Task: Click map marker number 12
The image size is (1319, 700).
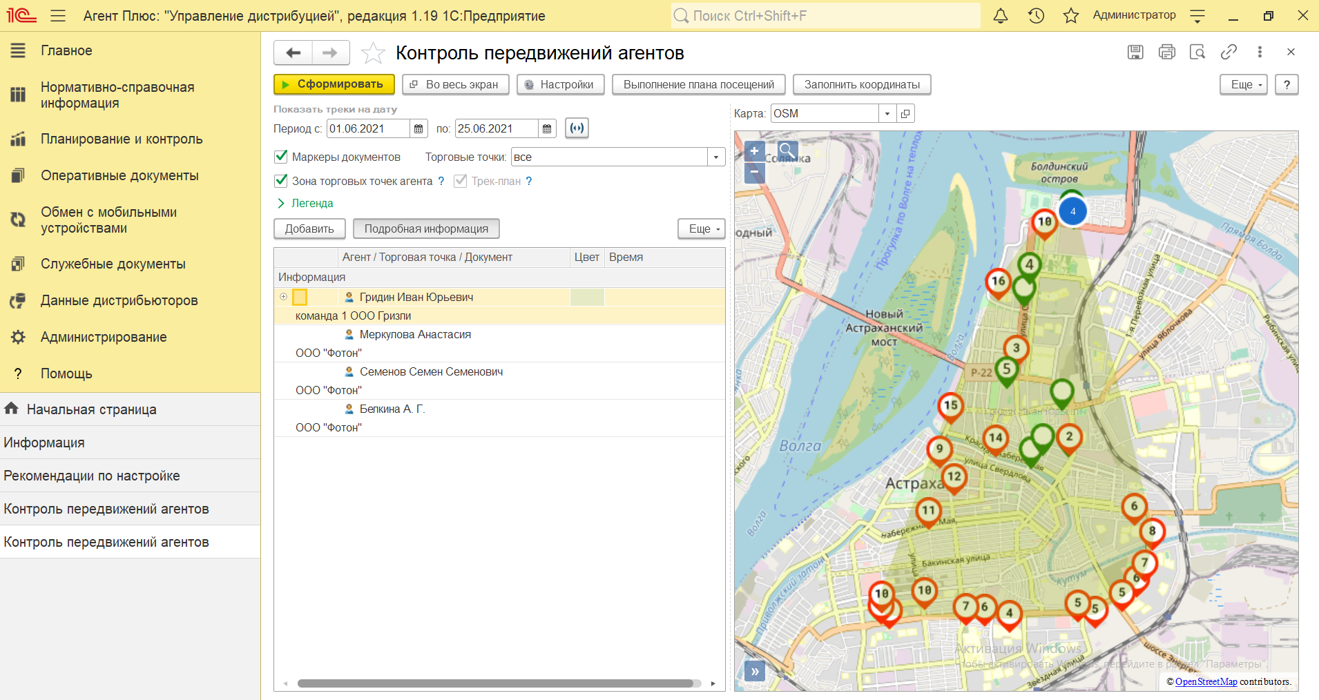Action: (954, 476)
